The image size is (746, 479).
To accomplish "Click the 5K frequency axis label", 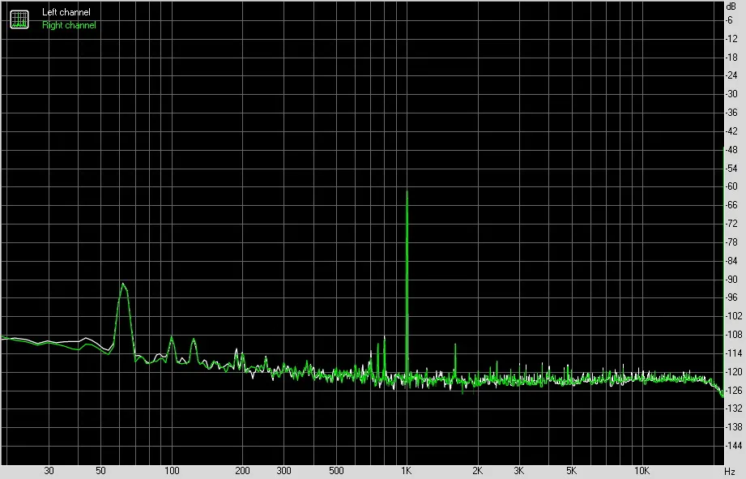I will [571, 471].
